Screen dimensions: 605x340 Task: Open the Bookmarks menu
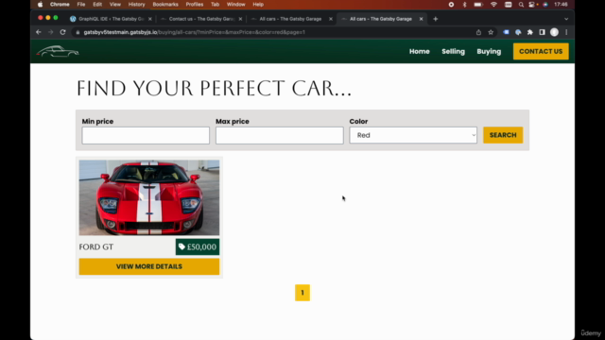coord(165,5)
